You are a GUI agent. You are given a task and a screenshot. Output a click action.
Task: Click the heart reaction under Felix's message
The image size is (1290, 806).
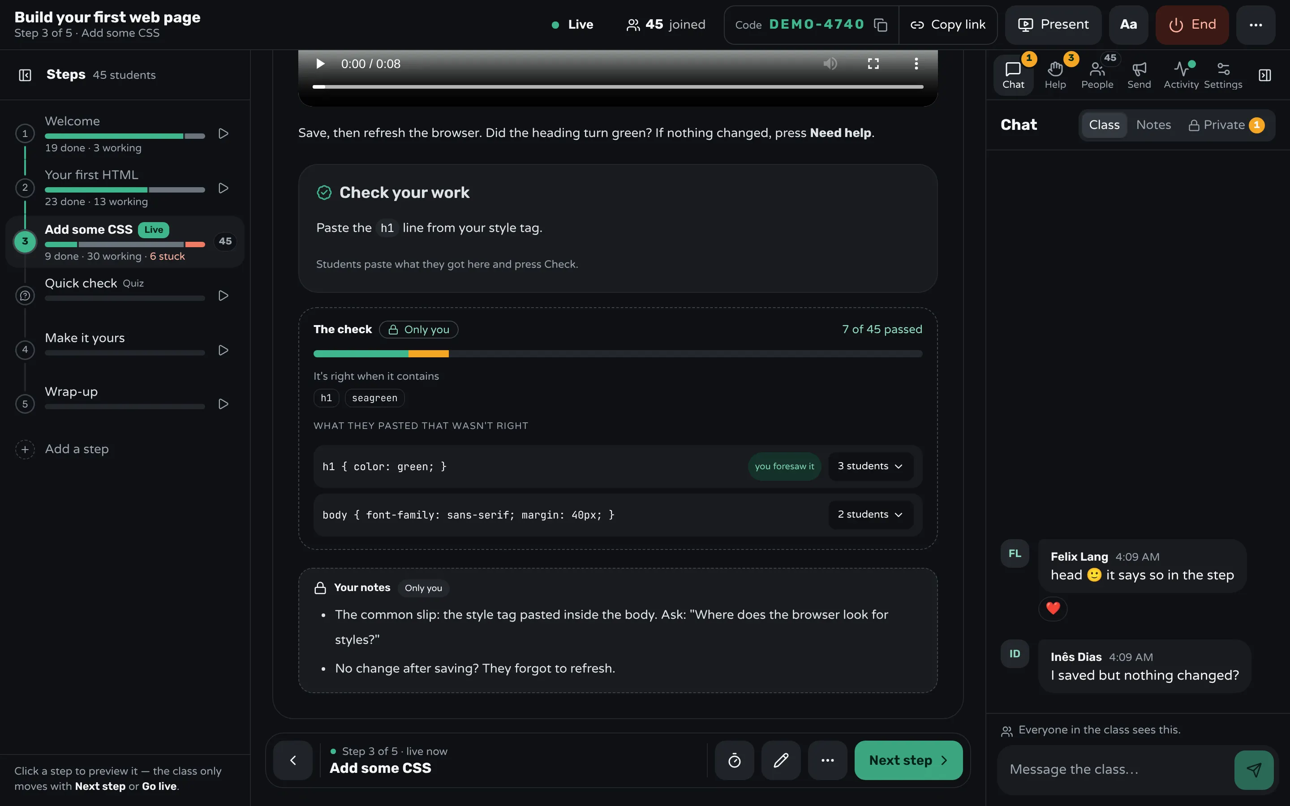1053,608
